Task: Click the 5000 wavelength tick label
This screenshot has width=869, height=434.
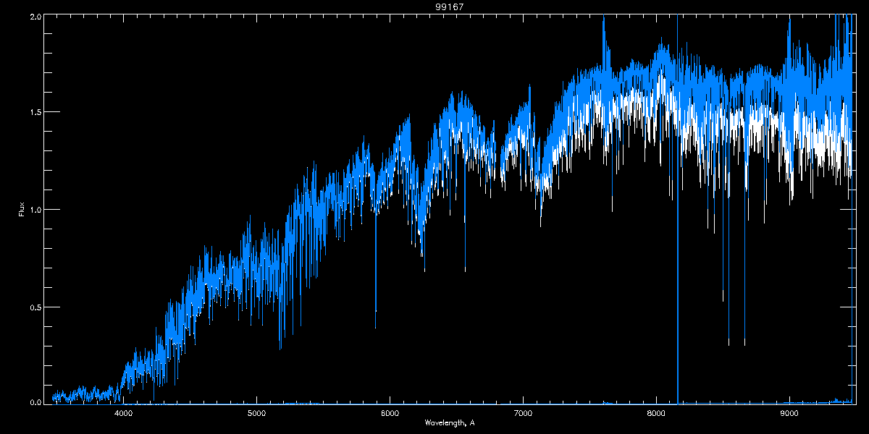Action: click(x=257, y=413)
